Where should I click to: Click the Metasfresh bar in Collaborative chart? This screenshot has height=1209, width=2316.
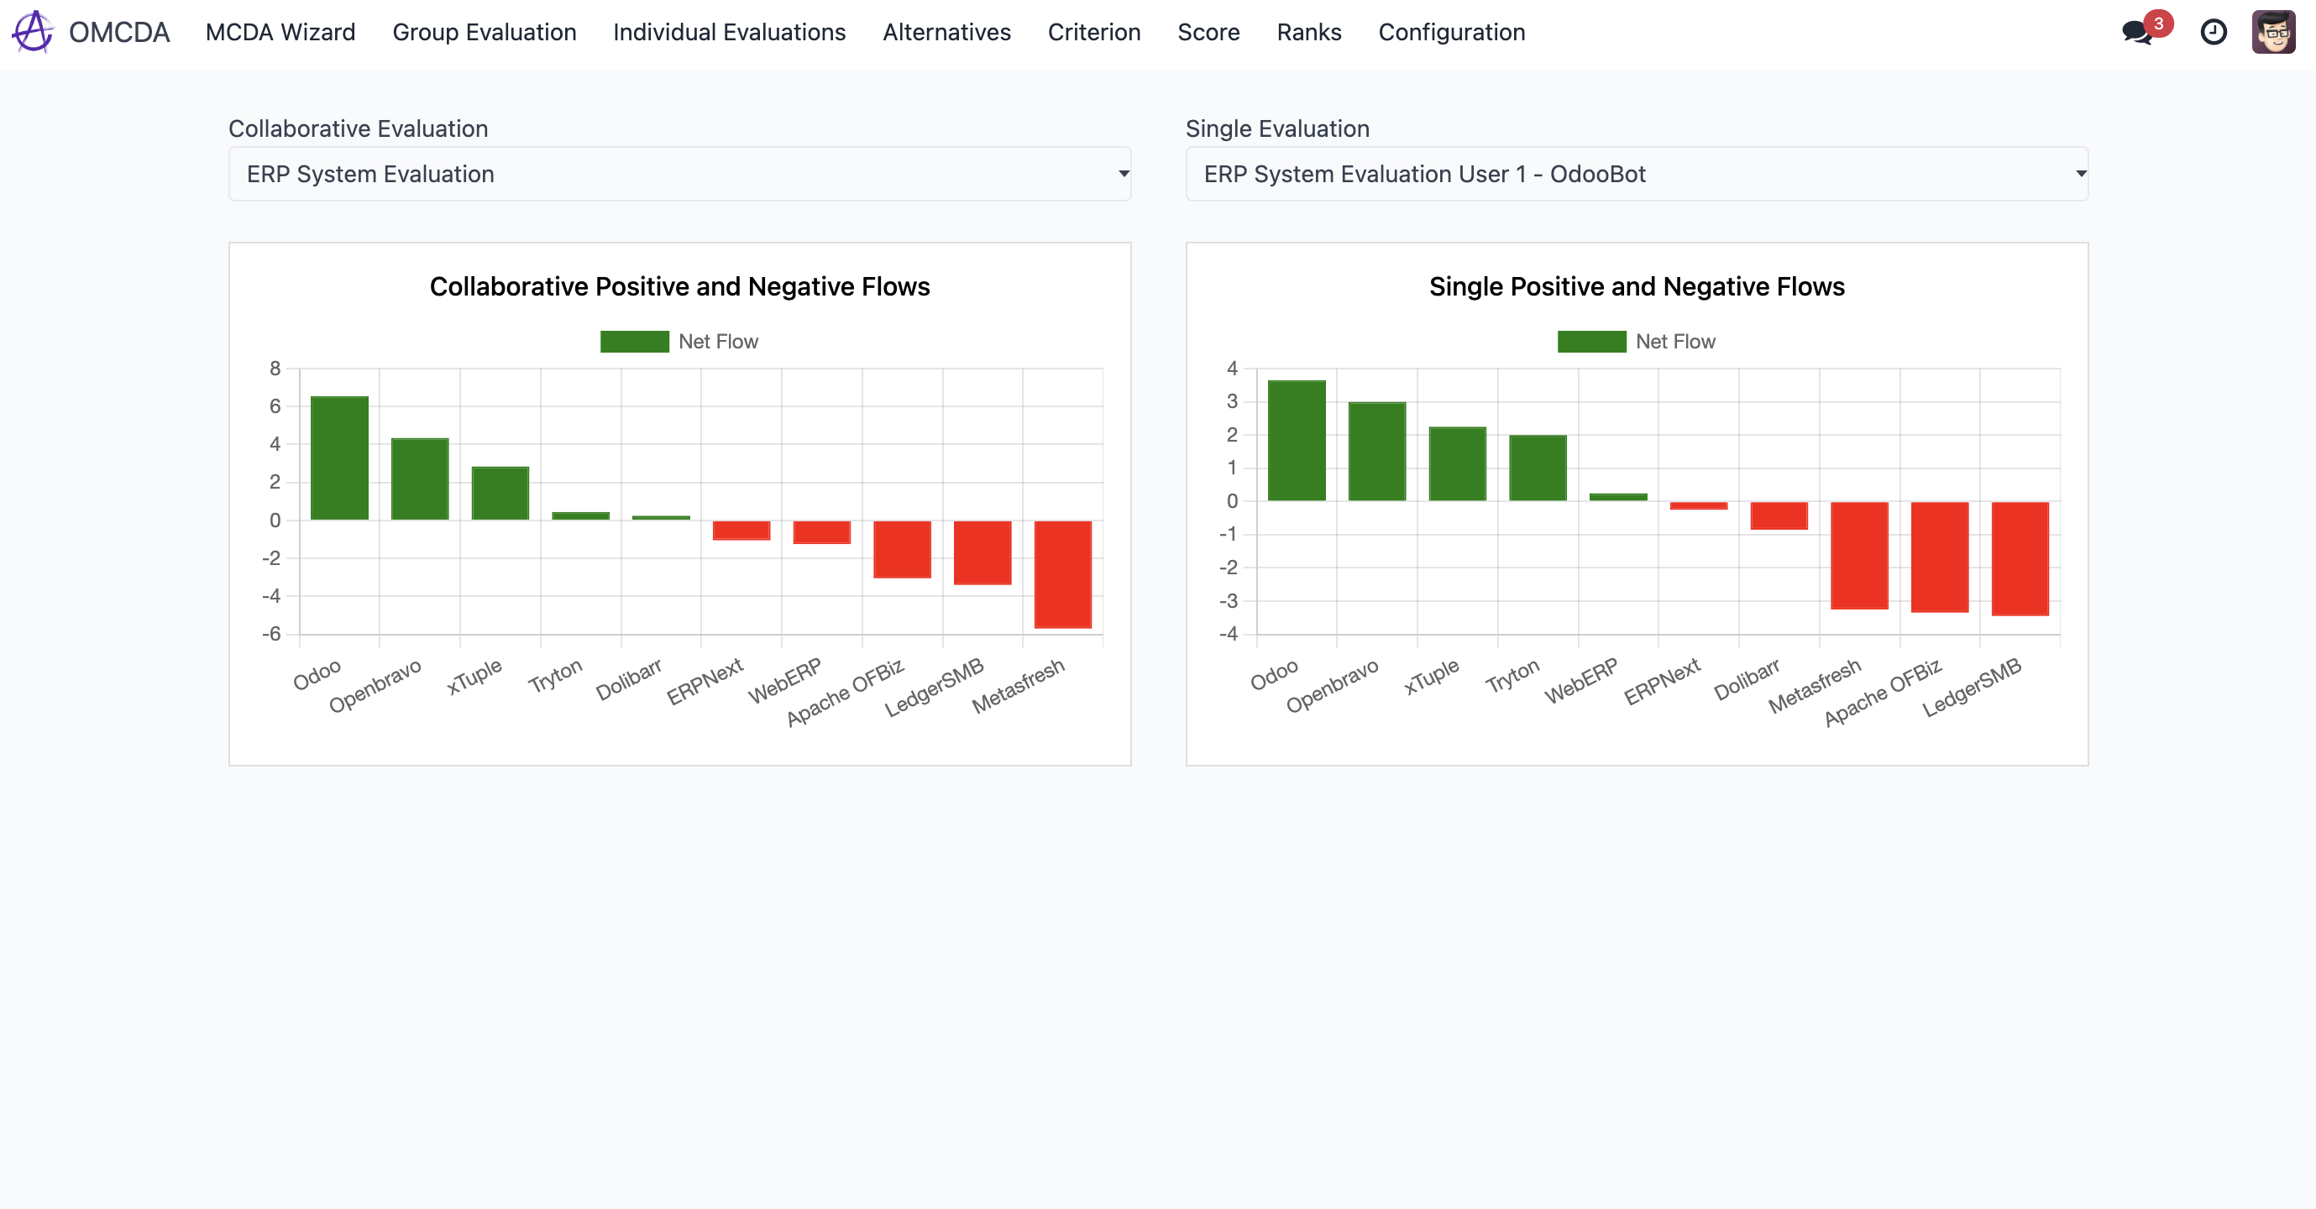tap(1063, 574)
